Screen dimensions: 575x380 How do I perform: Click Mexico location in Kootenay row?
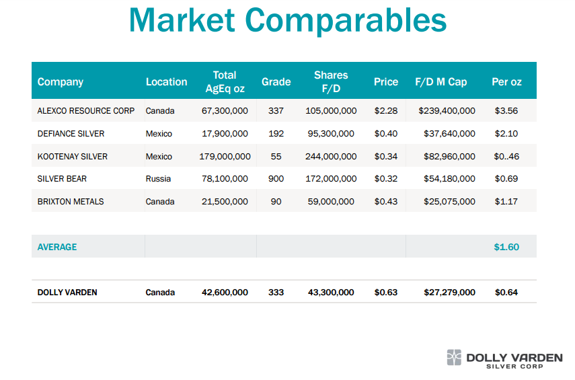159,157
